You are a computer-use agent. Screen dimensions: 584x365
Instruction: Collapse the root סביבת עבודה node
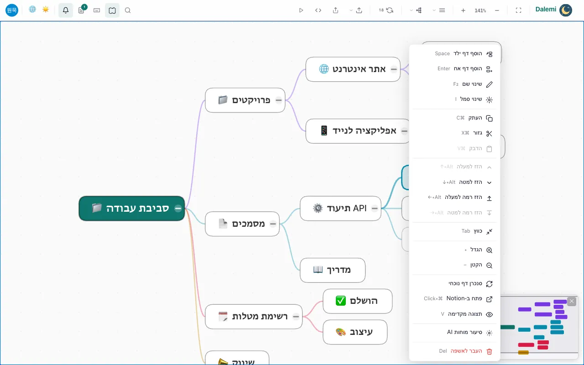pos(178,209)
